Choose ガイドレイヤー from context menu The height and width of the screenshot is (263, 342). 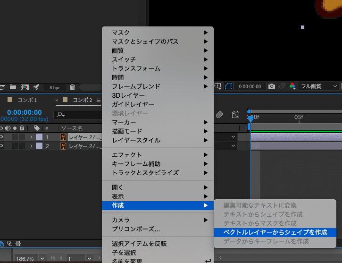click(x=158, y=104)
